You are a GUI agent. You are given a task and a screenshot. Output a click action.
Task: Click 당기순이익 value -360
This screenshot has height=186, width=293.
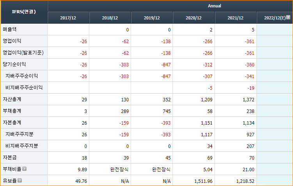pyautogui.click(x=250, y=65)
